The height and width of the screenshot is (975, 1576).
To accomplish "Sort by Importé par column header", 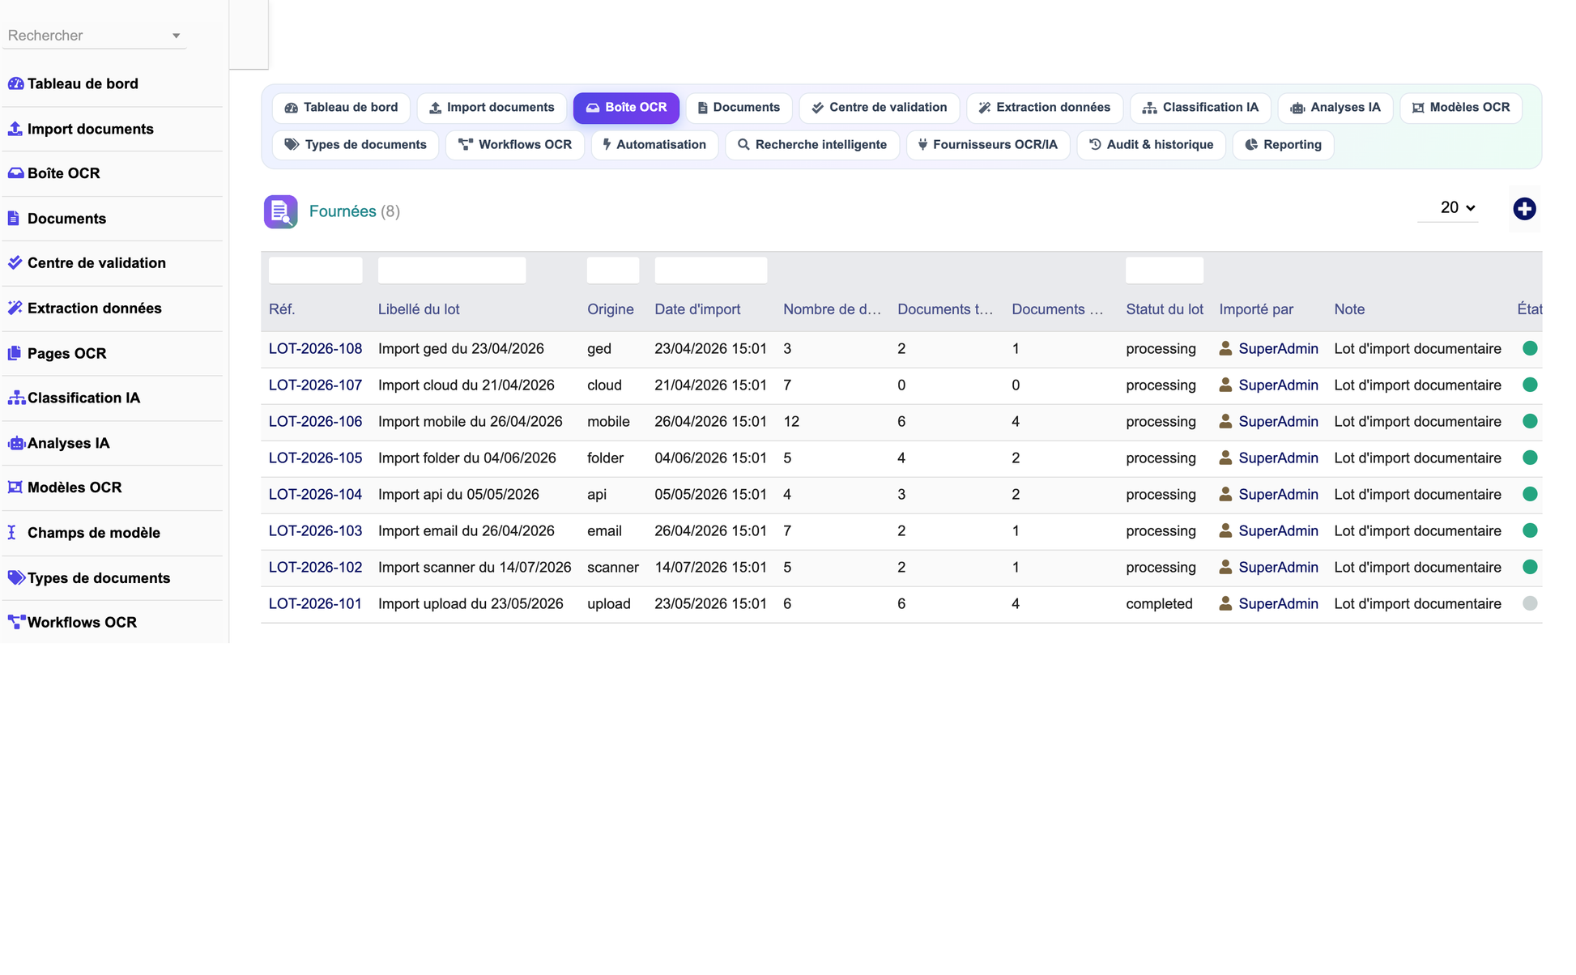I will pyautogui.click(x=1256, y=309).
